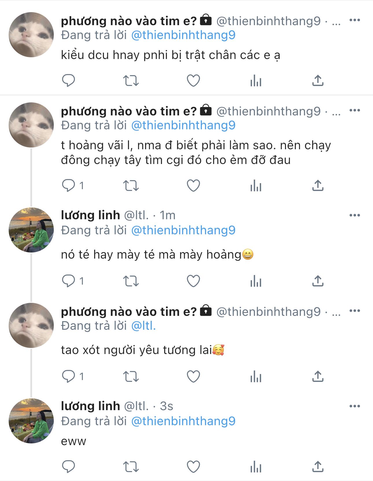This screenshot has height=481, width=373.
Task: Reply to the 'kiểu dcu hnay' tweet
Action: [69, 80]
